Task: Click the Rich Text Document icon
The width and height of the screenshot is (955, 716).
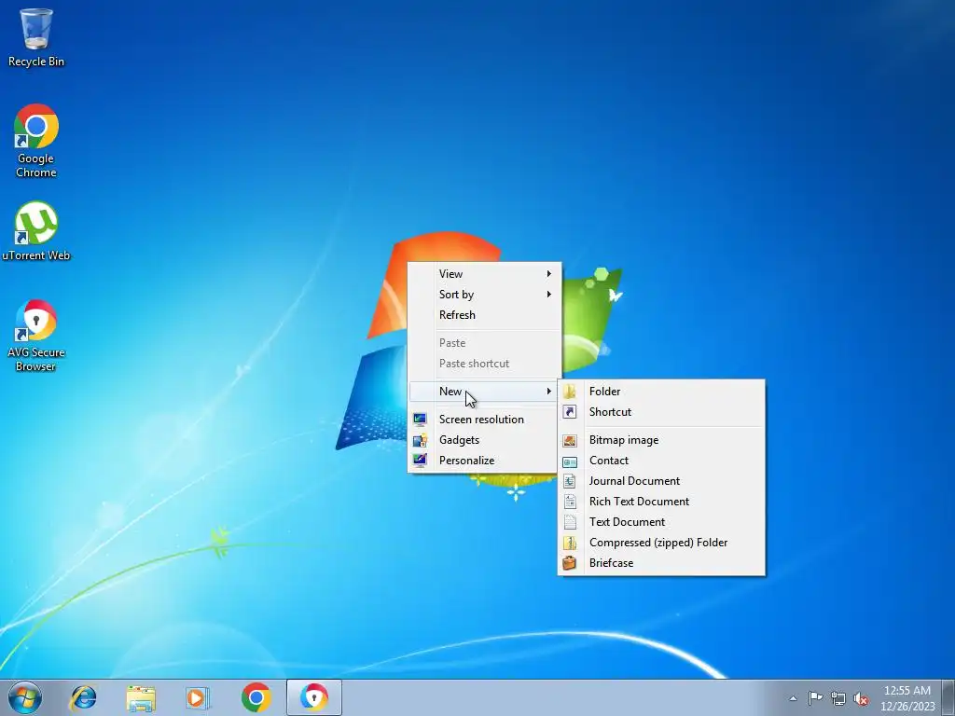Action: point(570,502)
